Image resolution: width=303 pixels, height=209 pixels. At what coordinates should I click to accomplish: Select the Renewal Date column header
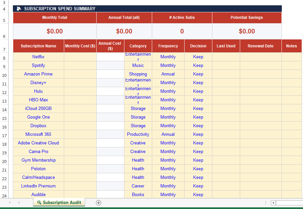tap(261, 46)
